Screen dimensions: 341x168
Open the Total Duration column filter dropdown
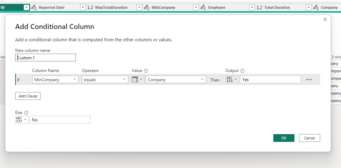coord(308,7)
